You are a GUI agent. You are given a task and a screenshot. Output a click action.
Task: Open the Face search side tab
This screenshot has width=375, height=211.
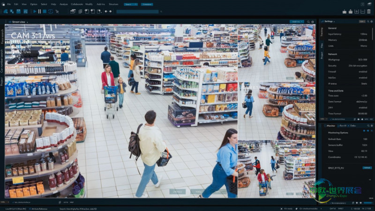point(2,37)
